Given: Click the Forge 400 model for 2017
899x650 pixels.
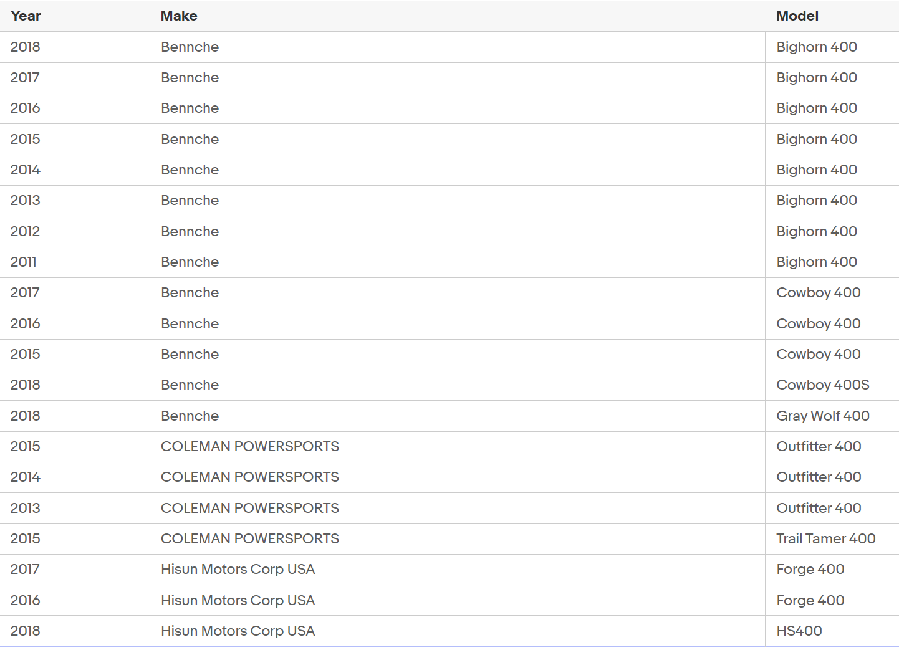Looking at the screenshot, I should click(810, 569).
